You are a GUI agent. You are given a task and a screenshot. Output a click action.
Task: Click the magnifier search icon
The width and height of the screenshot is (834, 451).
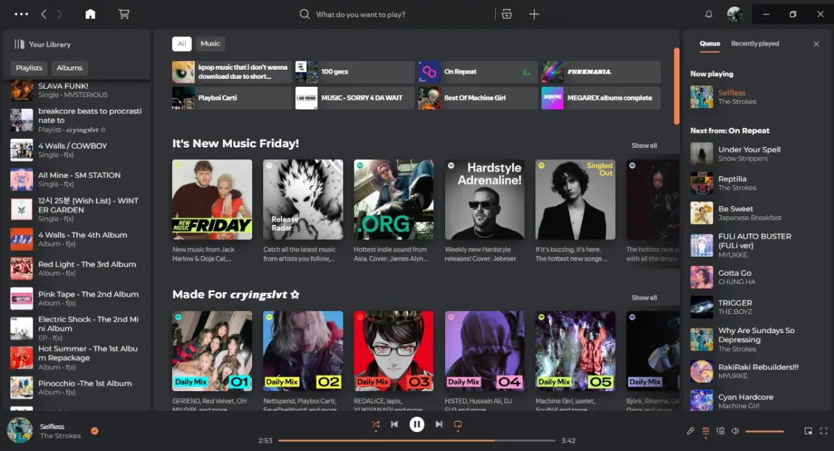click(304, 14)
